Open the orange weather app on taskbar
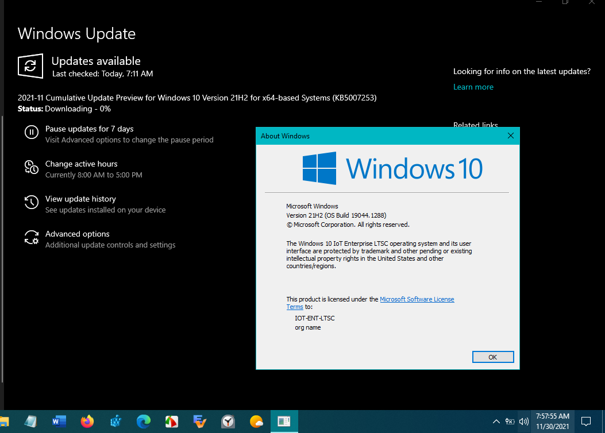The width and height of the screenshot is (605, 433). pyautogui.click(x=256, y=422)
